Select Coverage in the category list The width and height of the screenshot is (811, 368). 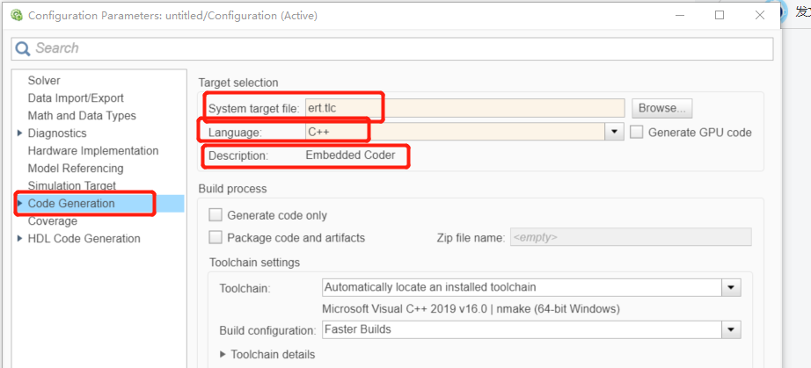tap(53, 221)
